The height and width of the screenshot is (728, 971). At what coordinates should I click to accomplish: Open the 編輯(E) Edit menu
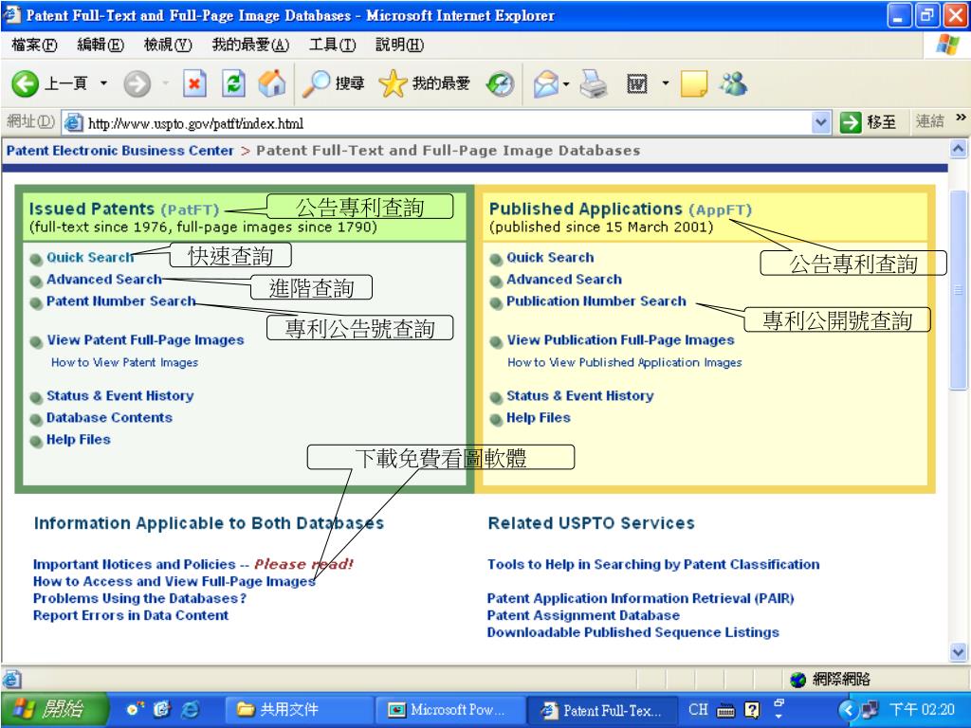pos(101,45)
